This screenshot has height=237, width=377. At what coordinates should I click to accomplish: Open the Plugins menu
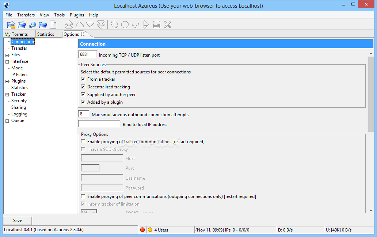pos(77,15)
